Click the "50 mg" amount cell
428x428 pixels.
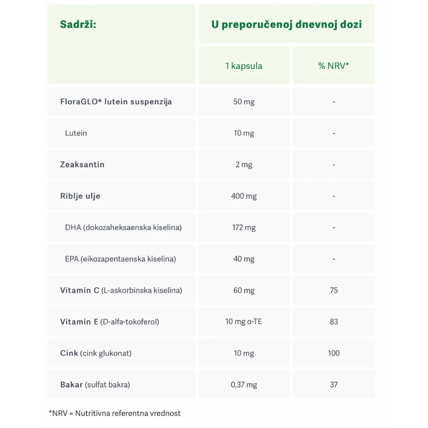[x=244, y=102]
